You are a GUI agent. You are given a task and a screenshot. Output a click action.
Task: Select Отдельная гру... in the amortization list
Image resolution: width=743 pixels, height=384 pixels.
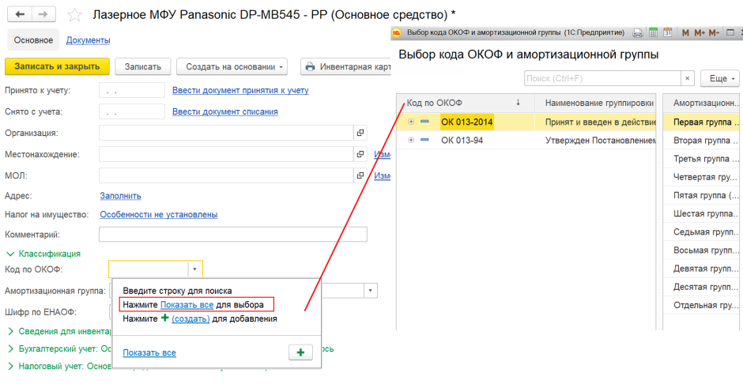coord(702,306)
